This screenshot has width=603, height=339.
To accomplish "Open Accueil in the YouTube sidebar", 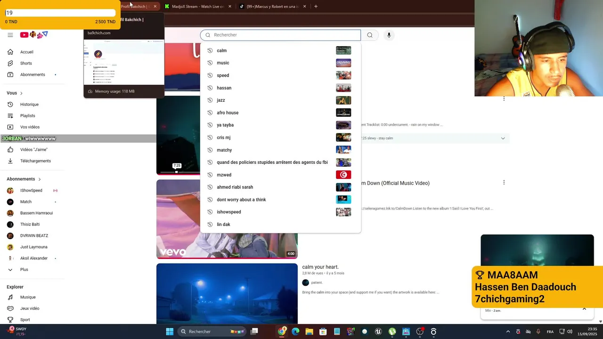I will [x=26, y=52].
